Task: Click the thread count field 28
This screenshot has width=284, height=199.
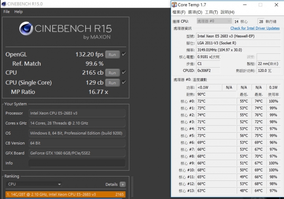Action: click(x=261, y=21)
